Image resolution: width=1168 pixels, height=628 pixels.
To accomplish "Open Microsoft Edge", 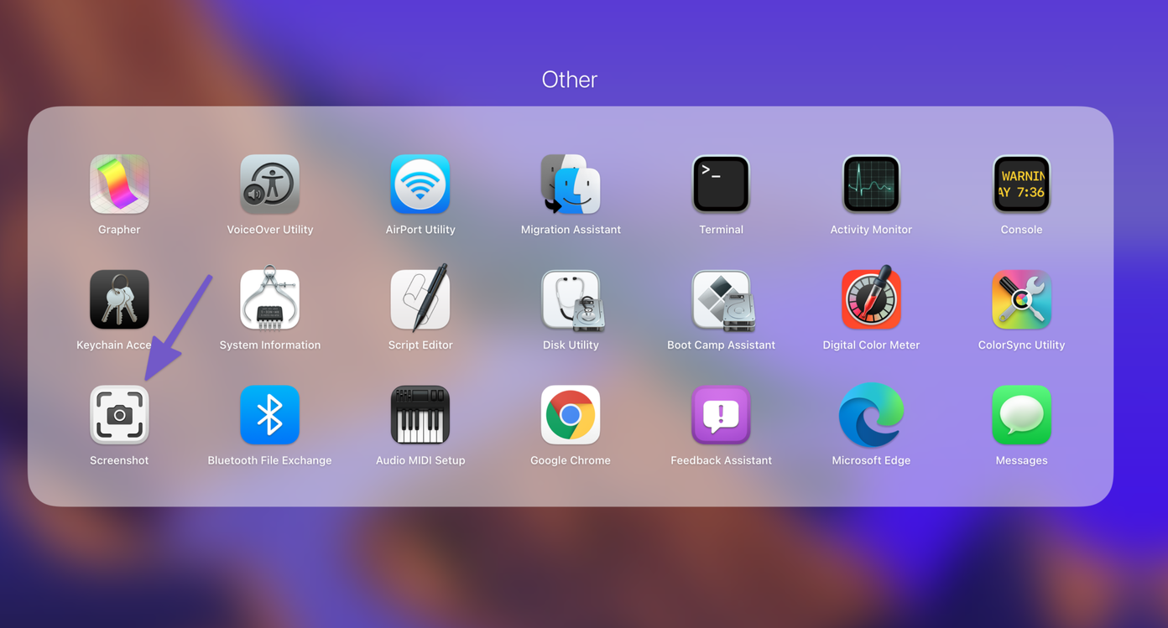I will [x=871, y=415].
